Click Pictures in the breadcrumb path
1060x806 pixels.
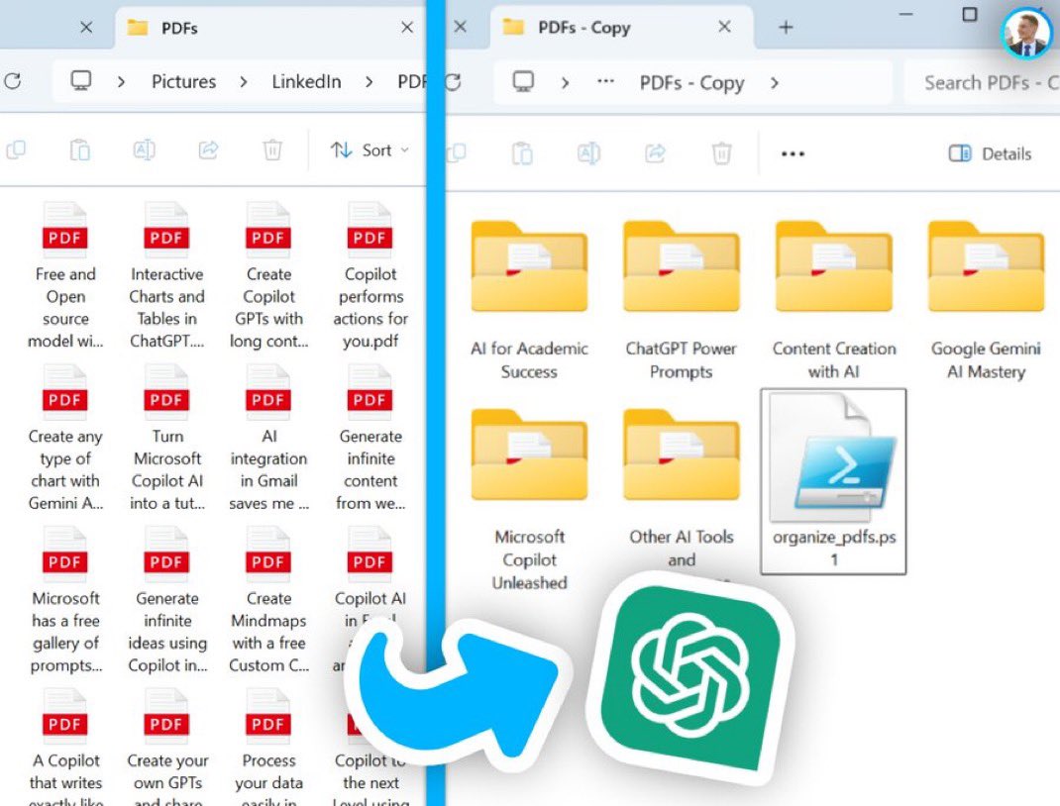coord(184,82)
